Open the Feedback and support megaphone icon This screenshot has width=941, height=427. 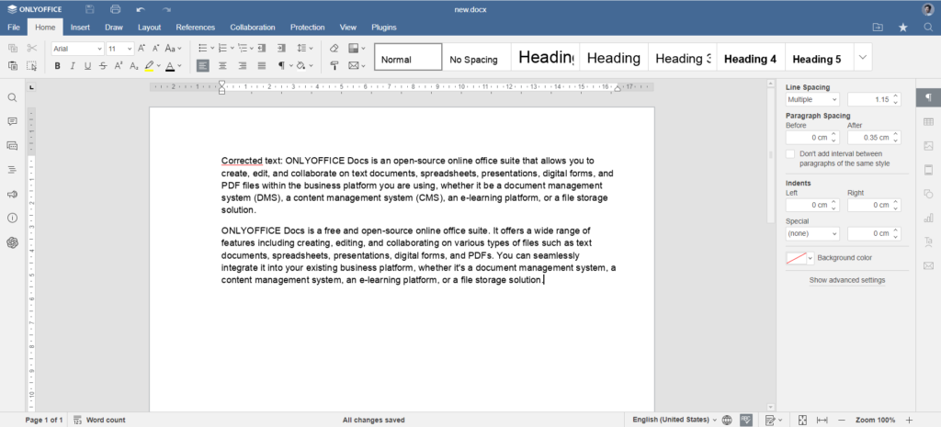coord(12,194)
